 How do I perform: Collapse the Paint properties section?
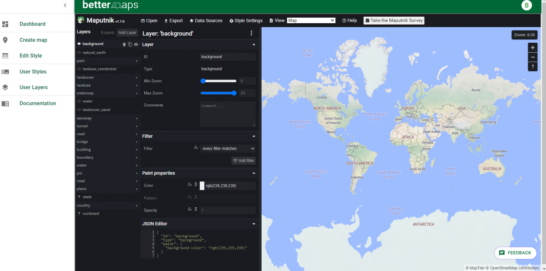tap(254, 173)
